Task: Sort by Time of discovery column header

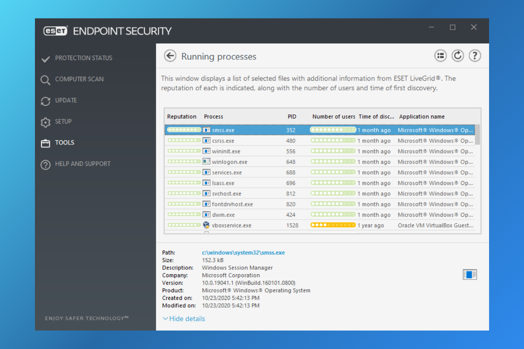Action: (x=376, y=117)
